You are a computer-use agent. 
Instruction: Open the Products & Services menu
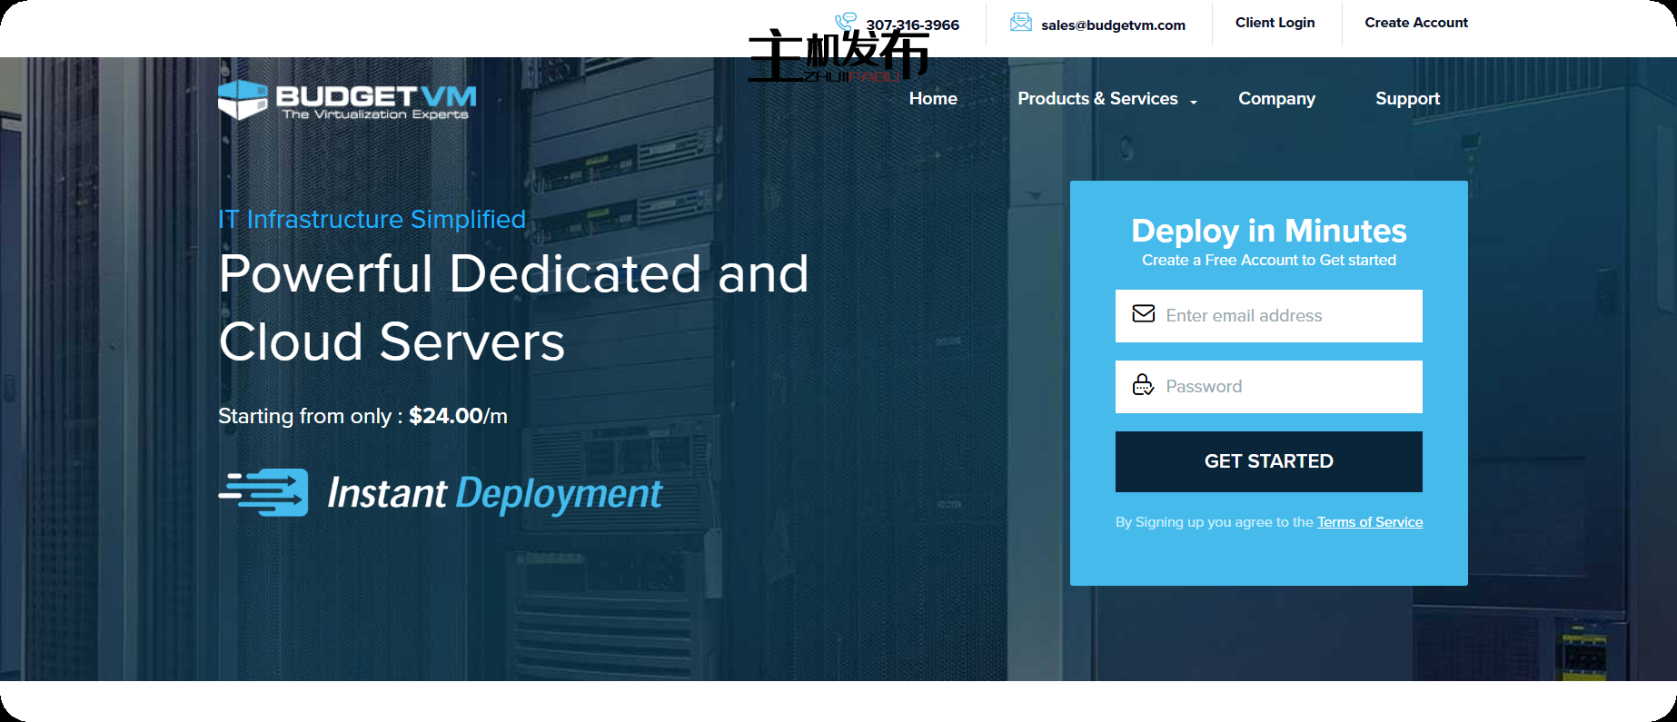[x=1096, y=99]
